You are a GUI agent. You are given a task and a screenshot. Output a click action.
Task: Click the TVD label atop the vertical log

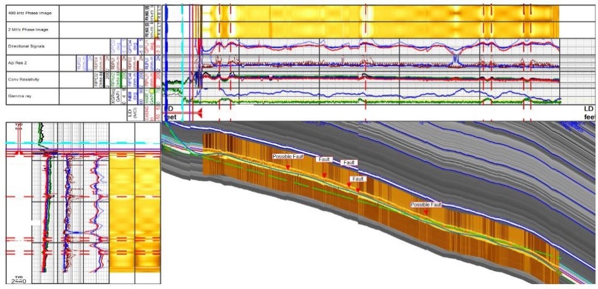[x=18, y=126]
